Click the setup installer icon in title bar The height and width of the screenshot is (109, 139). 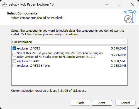5,4
